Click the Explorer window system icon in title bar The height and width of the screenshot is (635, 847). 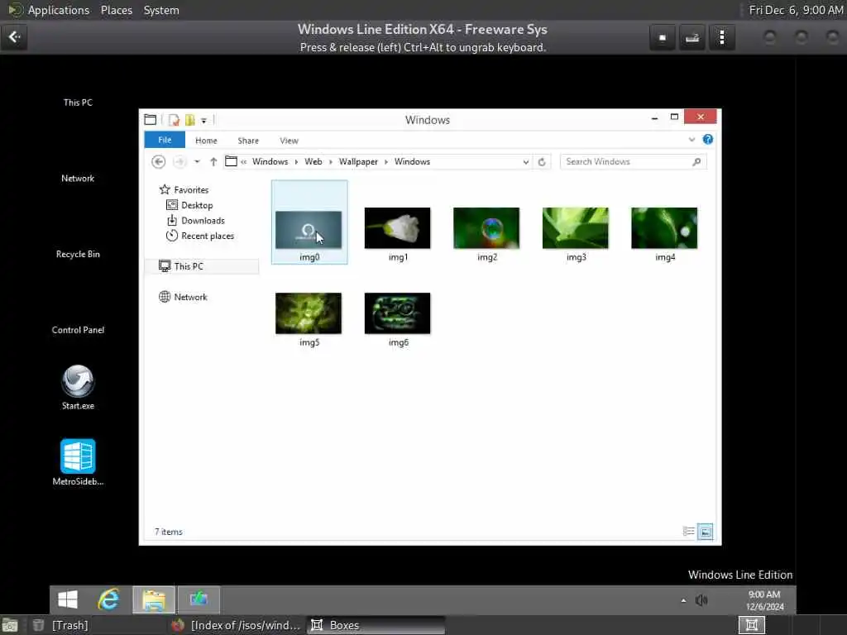pyautogui.click(x=151, y=120)
